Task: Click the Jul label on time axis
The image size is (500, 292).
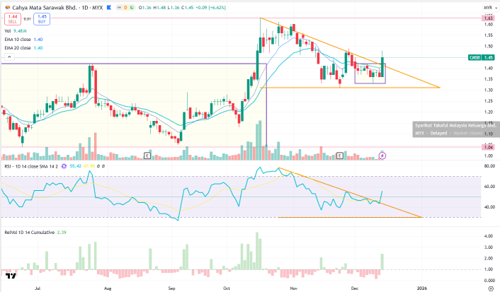Action: point(38,288)
